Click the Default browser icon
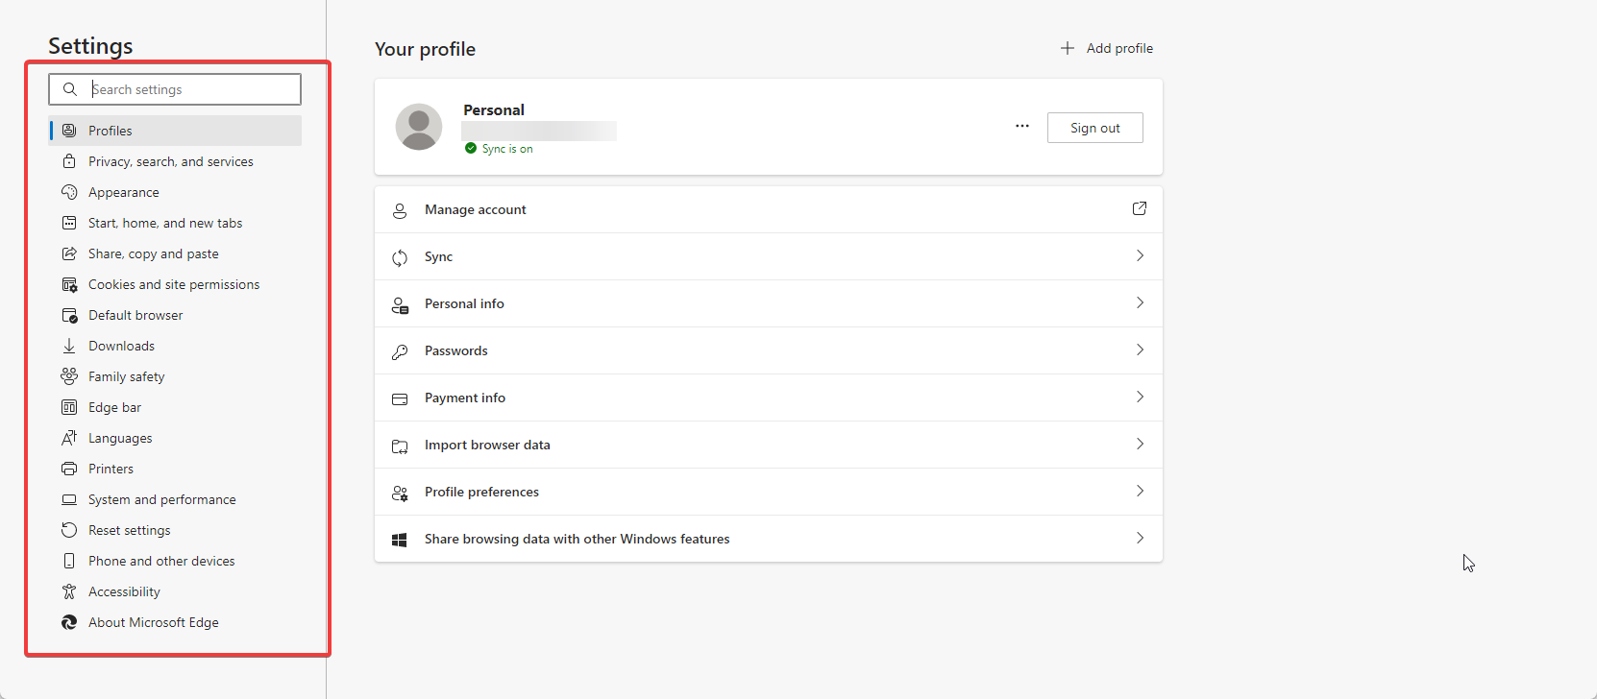This screenshot has width=1597, height=699. click(x=69, y=315)
